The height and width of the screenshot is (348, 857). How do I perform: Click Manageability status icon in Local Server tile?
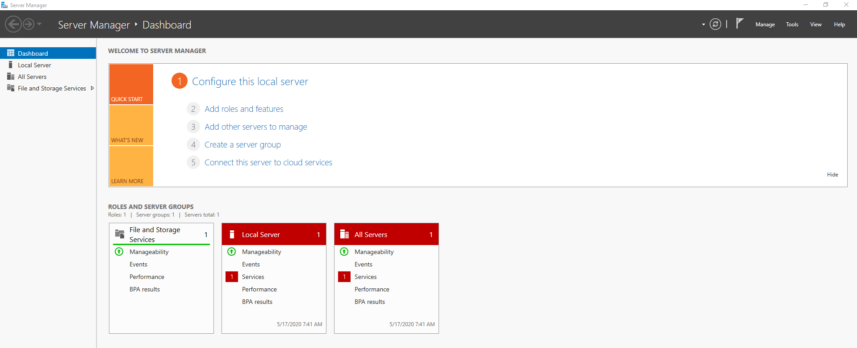click(232, 252)
